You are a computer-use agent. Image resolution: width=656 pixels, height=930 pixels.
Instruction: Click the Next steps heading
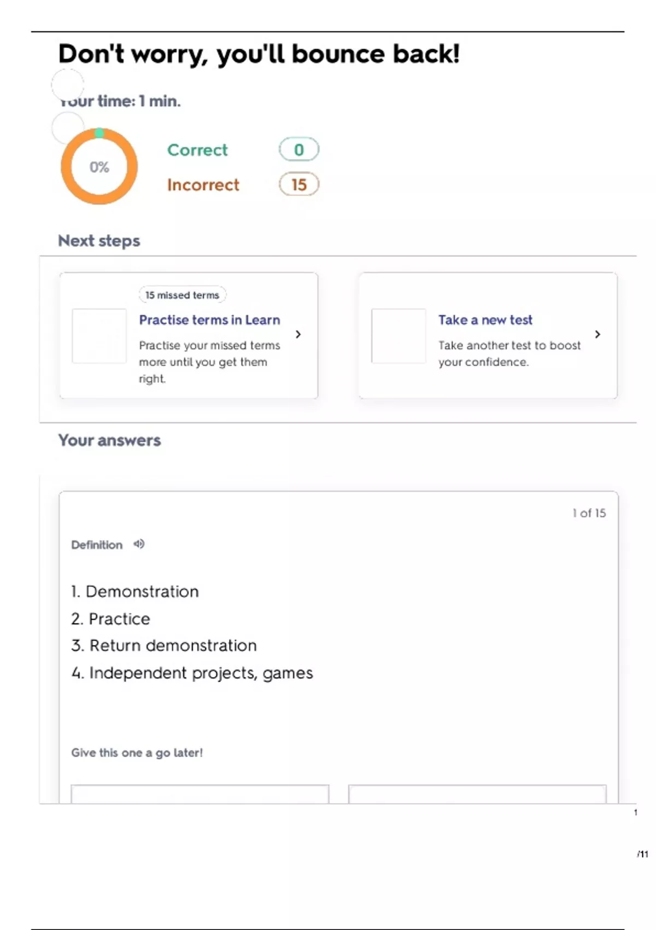(x=99, y=241)
